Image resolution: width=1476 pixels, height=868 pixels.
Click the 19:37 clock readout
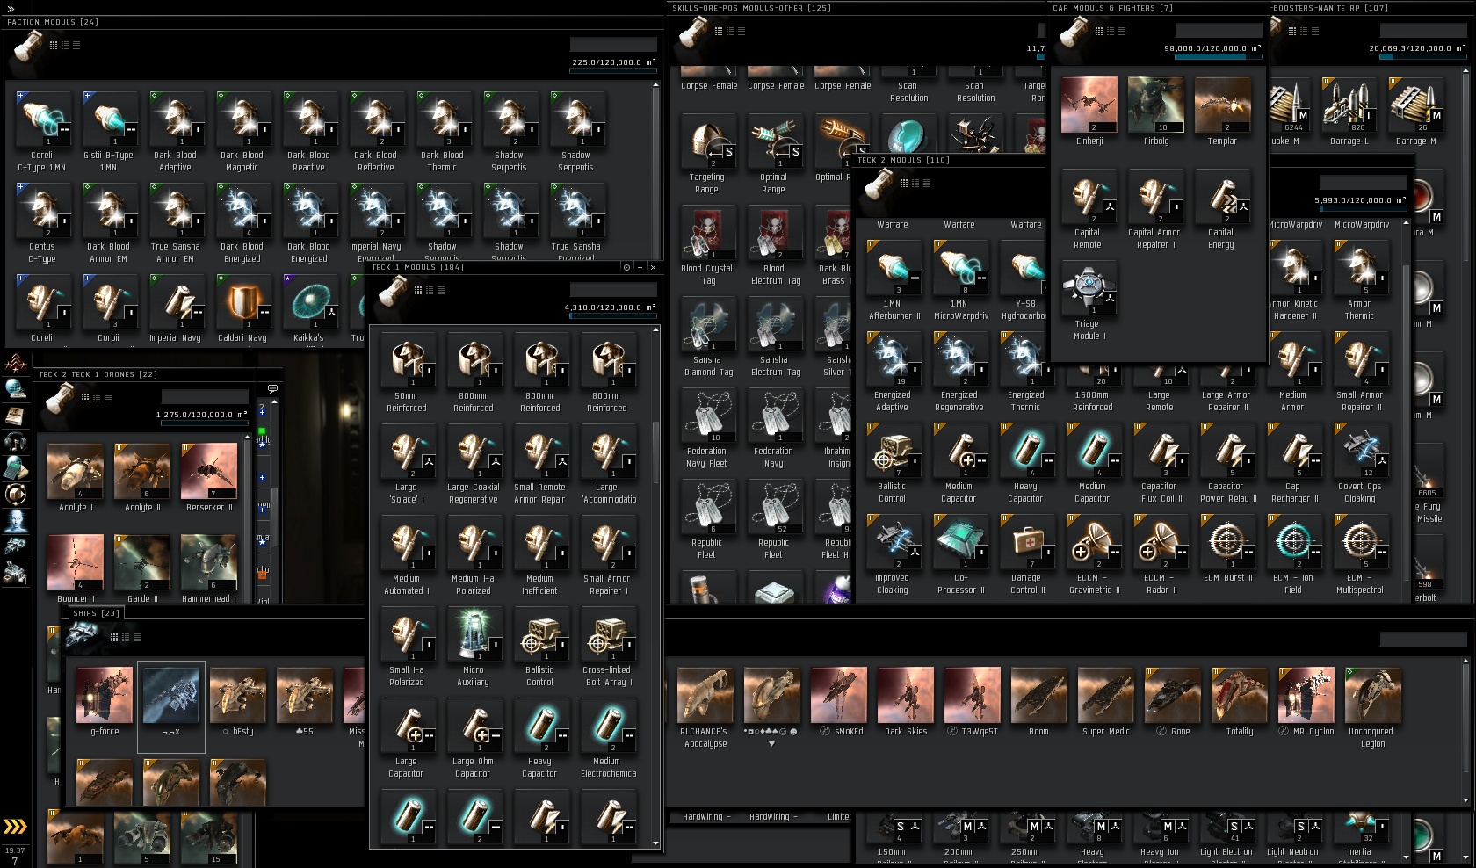click(x=15, y=850)
